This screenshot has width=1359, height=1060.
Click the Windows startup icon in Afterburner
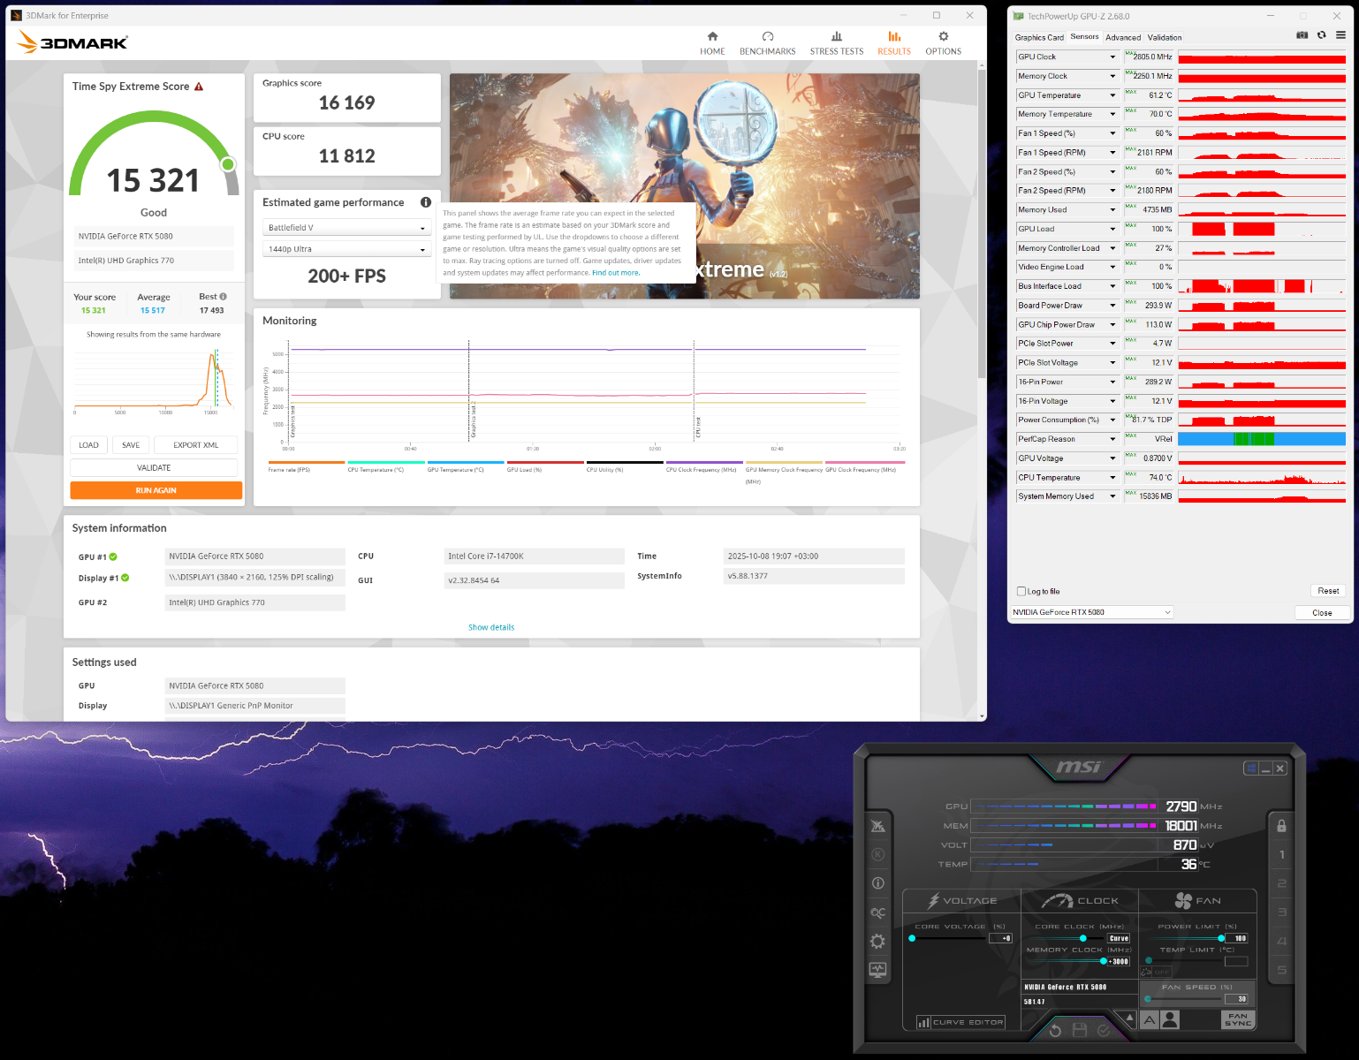point(1251,768)
